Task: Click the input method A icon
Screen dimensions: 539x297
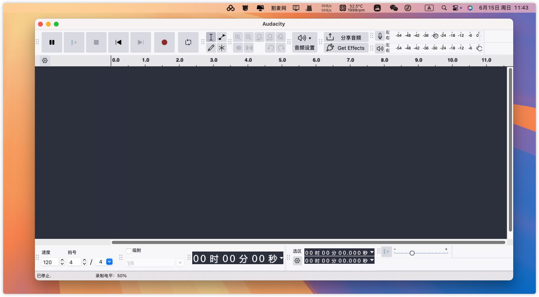Action: point(429,8)
